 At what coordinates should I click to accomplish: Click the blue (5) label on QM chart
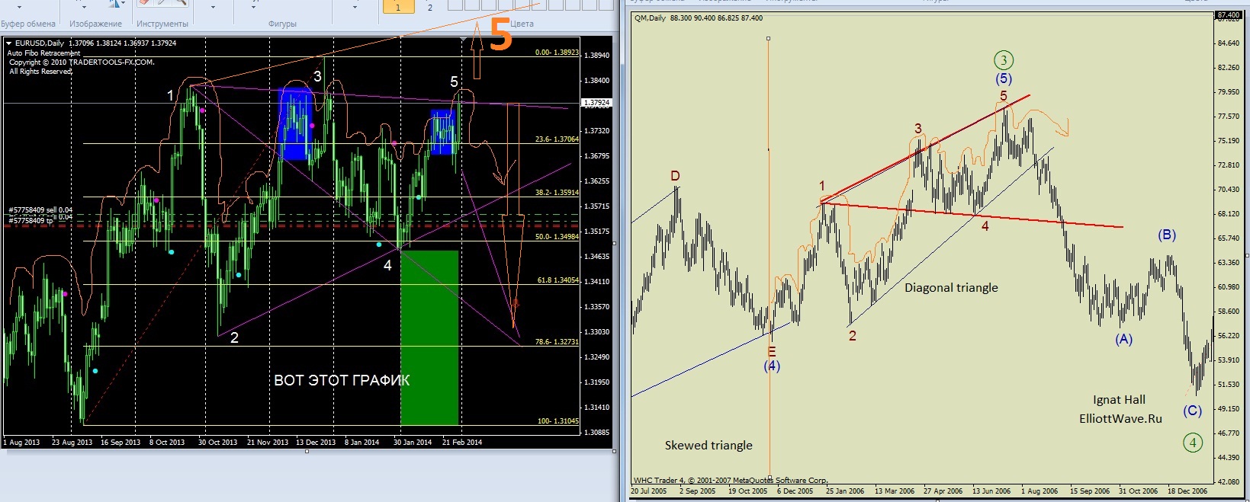1004,78
